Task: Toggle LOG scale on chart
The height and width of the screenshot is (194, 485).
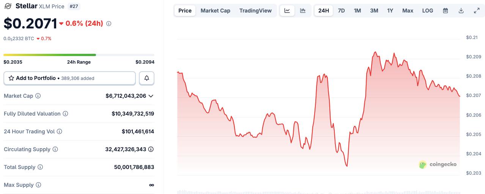Action: point(428,11)
